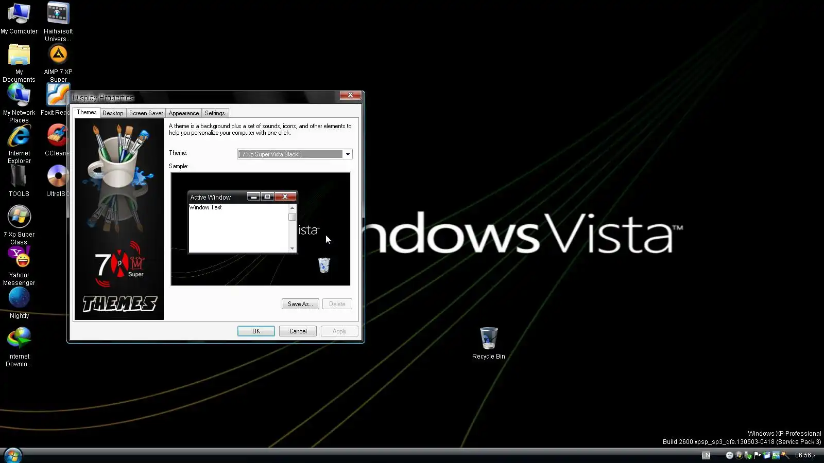Launch AIMP 7 XP Super icon

click(58, 63)
